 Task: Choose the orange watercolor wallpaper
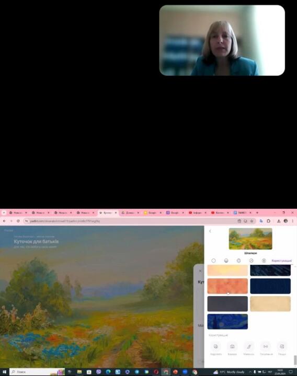[227, 286]
